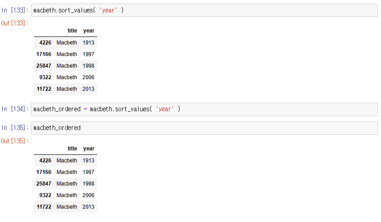This screenshot has height=222, width=381.
Task: Click 'title' header in Out[135] table
Action: [72, 149]
